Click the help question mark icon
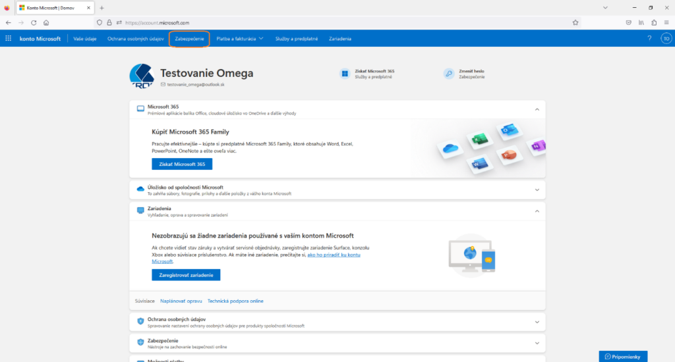The image size is (675, 362). (649, 39)
